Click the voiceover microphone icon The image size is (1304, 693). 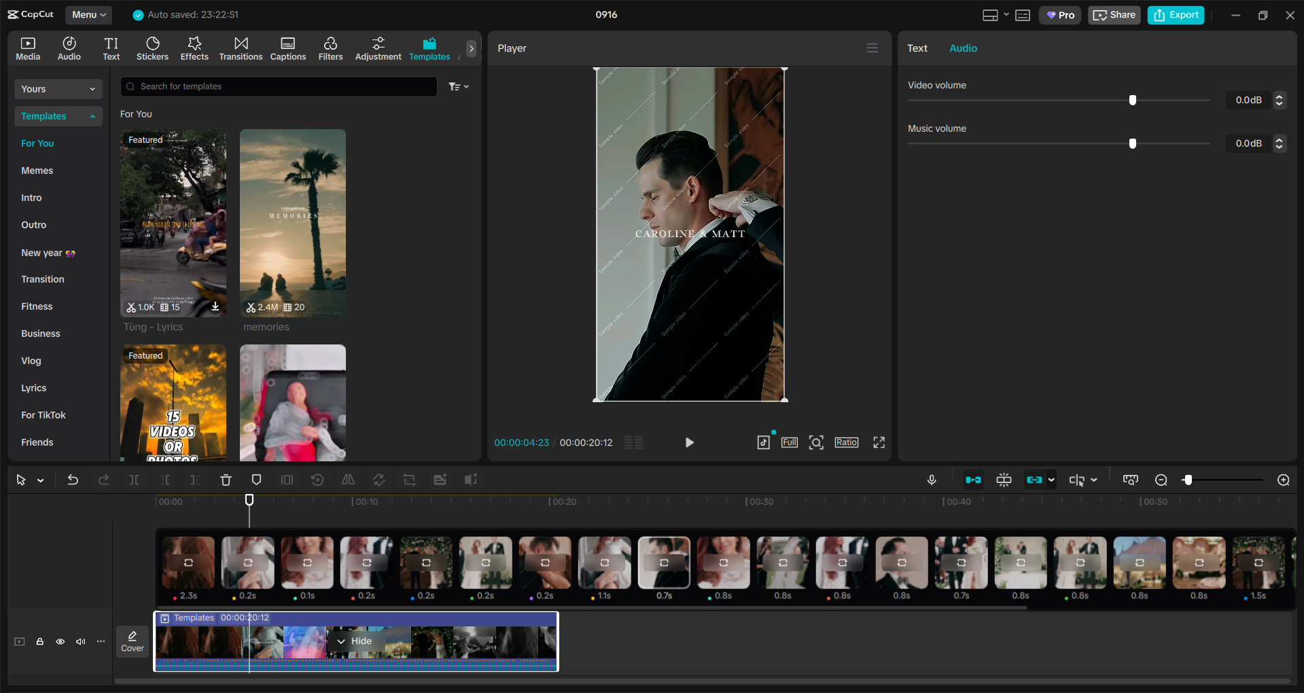pos(931,480)
